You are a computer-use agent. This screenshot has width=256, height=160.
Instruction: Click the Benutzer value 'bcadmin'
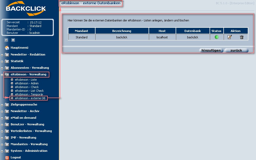34,33
